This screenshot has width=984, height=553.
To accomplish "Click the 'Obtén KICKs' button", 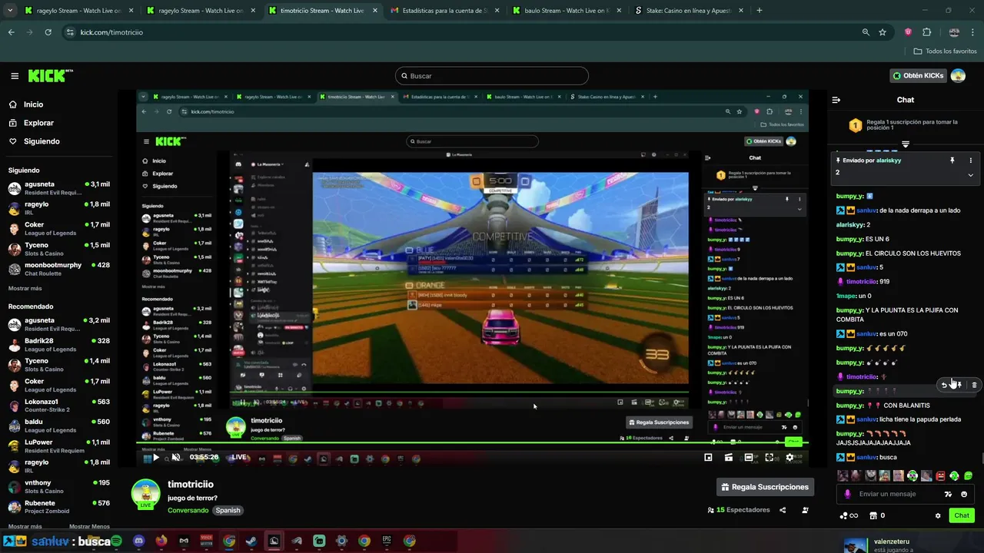I will pos(918,75).
